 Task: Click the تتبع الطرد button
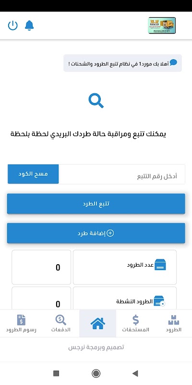(x=96, y=204)
